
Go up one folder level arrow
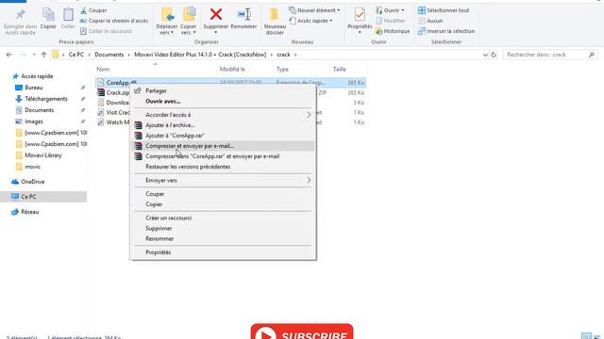click(x=43, y=55)
